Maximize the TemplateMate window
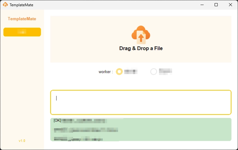 [x=216, y=5]
